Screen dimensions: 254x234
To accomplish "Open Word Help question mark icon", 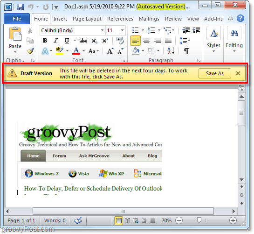I will (240, 18).
